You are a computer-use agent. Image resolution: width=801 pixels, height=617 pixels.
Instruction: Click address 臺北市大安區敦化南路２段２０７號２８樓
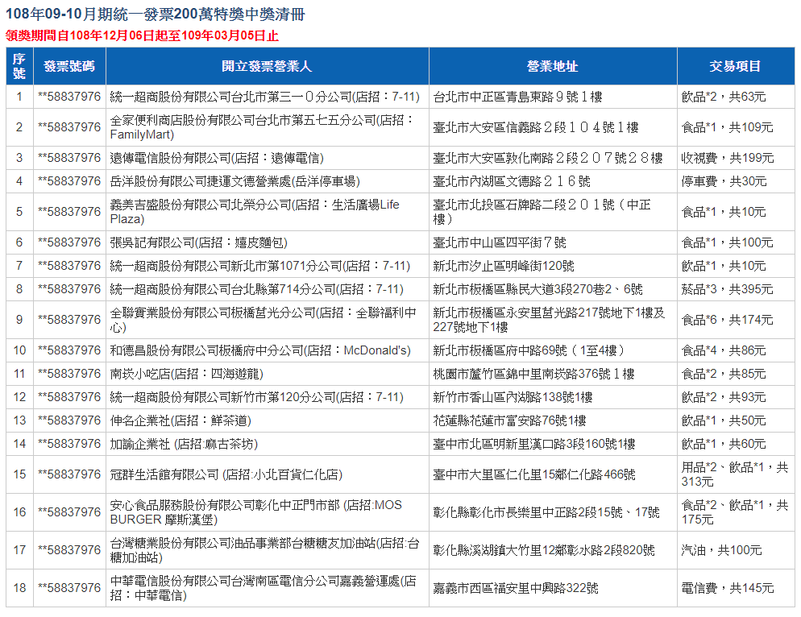click(548, 158)
